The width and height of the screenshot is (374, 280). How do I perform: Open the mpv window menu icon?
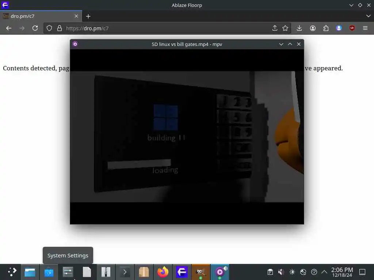75,44
